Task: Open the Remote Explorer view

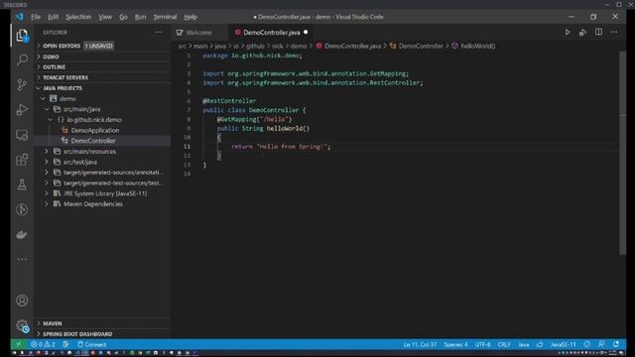Action: (x=22, y=135)
